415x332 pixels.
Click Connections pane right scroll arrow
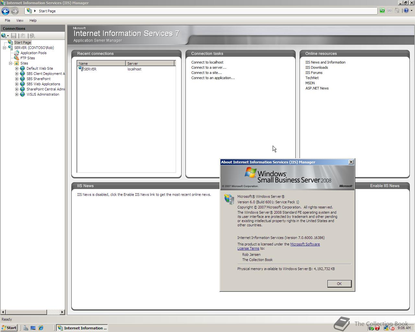pyautogui.click(x=62, y=312)
